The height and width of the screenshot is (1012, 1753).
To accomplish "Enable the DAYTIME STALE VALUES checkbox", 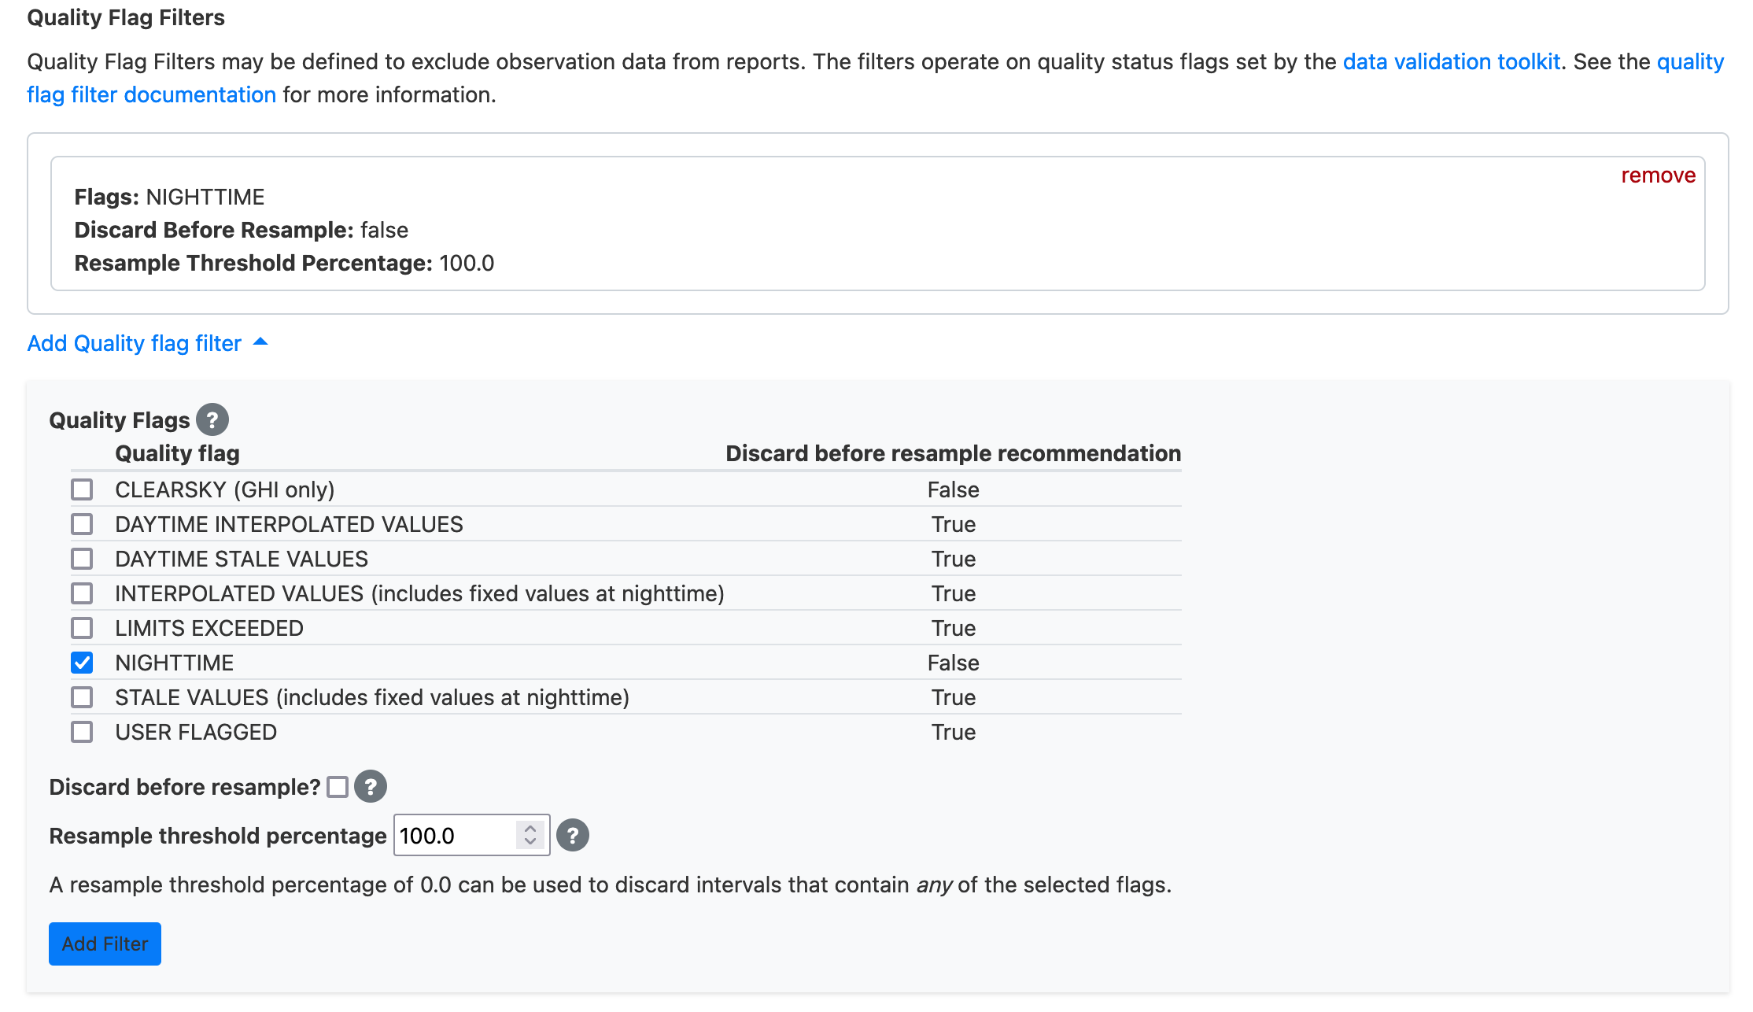I will [82, 559].
